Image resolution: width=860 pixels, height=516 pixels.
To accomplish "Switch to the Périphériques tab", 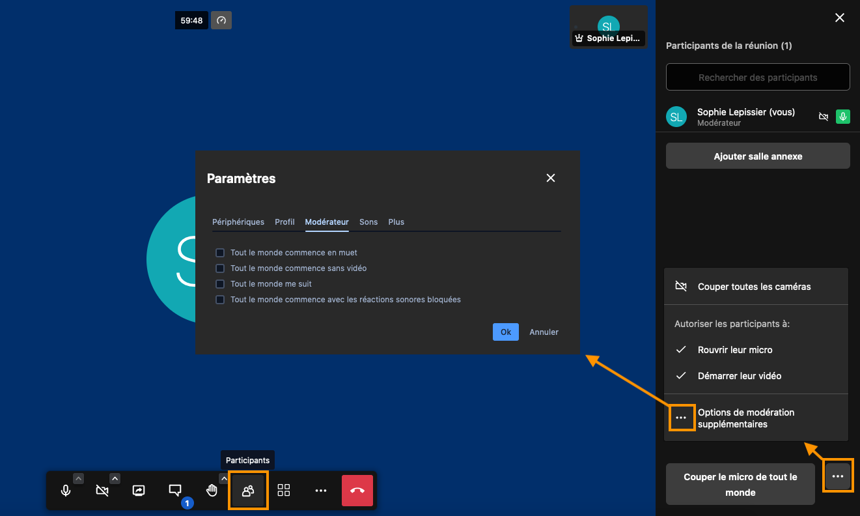I will pos(238,222).
